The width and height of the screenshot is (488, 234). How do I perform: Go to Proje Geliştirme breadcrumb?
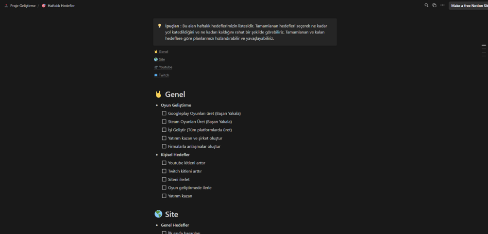coord(22,6)
